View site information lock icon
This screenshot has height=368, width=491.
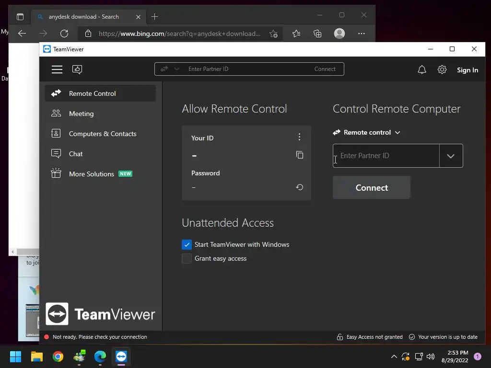(88, 34)
